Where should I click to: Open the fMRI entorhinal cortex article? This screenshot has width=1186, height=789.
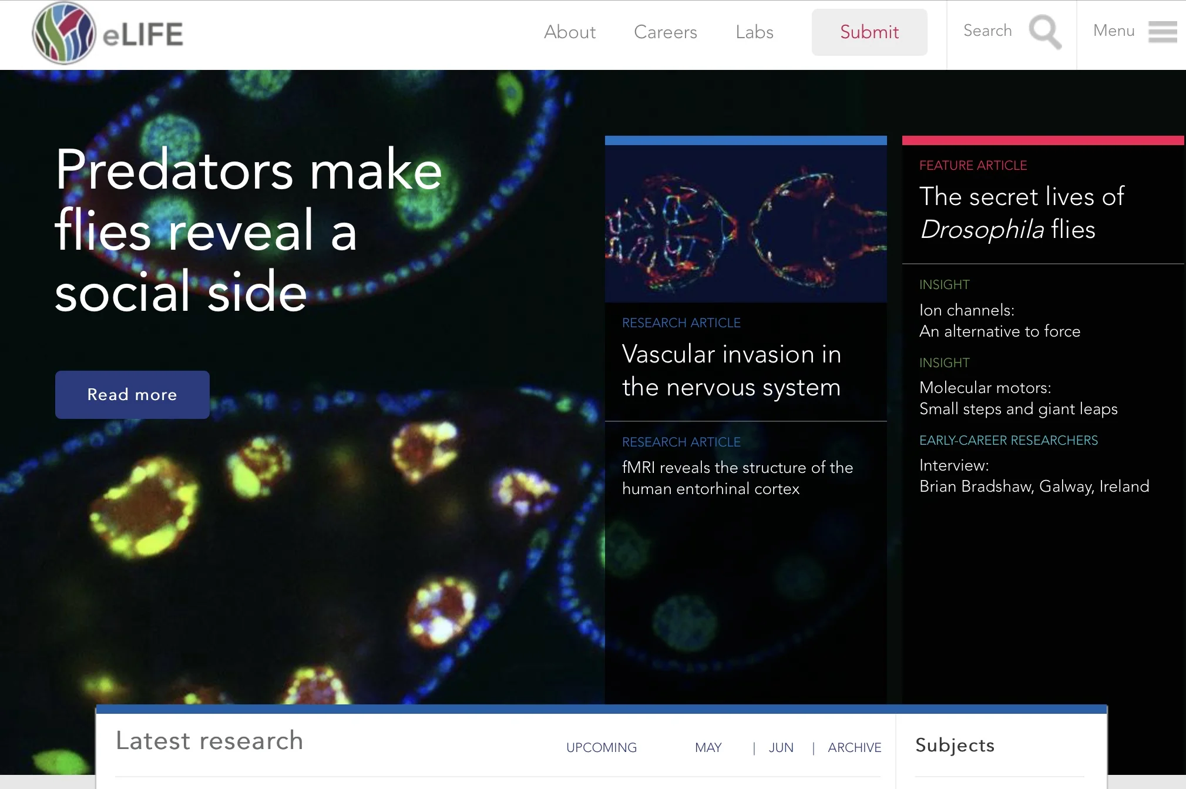737,478
